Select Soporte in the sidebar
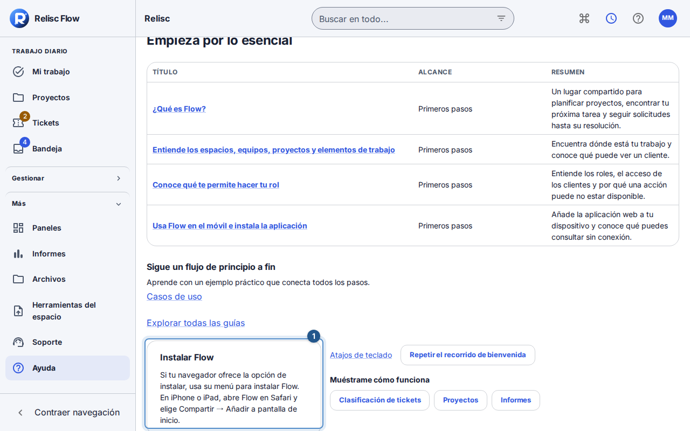Viewport: 690px width, 431px height. pos(67,342)
